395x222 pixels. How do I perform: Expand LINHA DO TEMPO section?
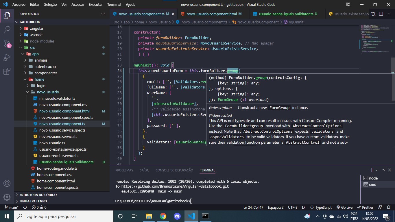tap(62, 201)
